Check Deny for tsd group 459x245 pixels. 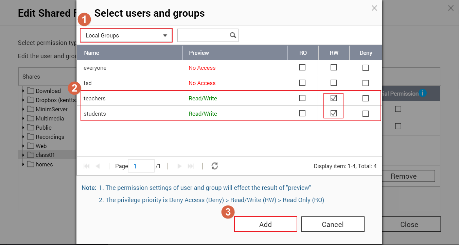(x=366, y=83)
